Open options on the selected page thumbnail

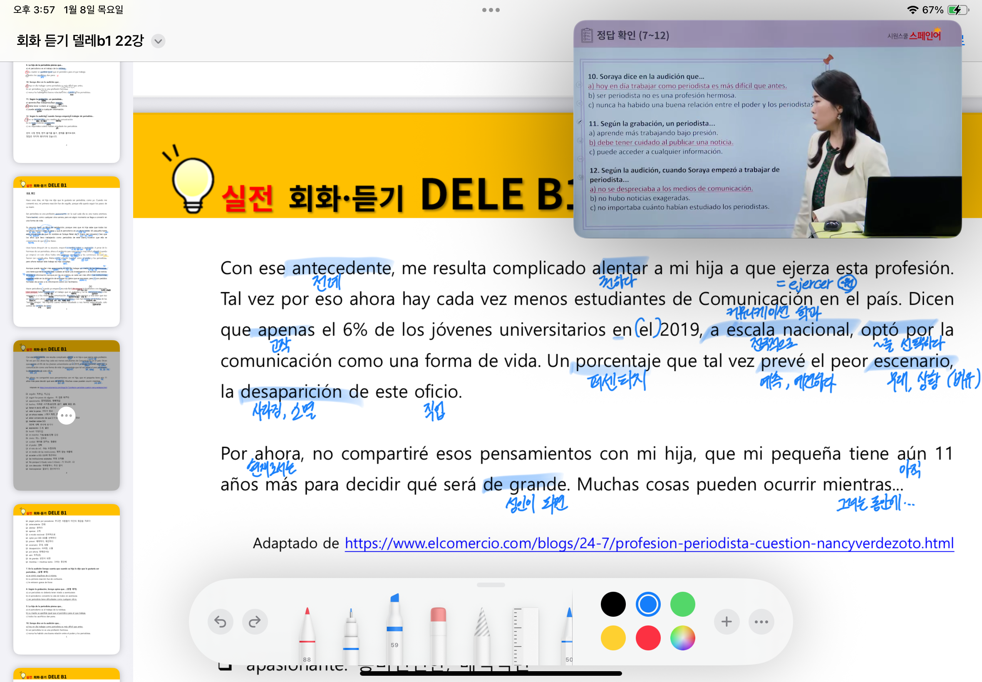point(66,415)
